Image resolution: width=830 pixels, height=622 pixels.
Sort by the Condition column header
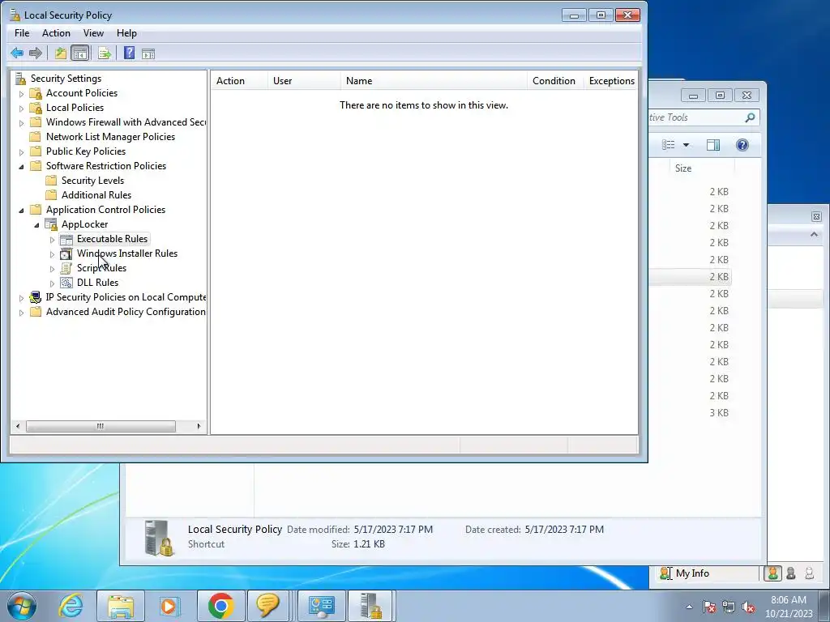pyautogui.click(x=556, y=81)
